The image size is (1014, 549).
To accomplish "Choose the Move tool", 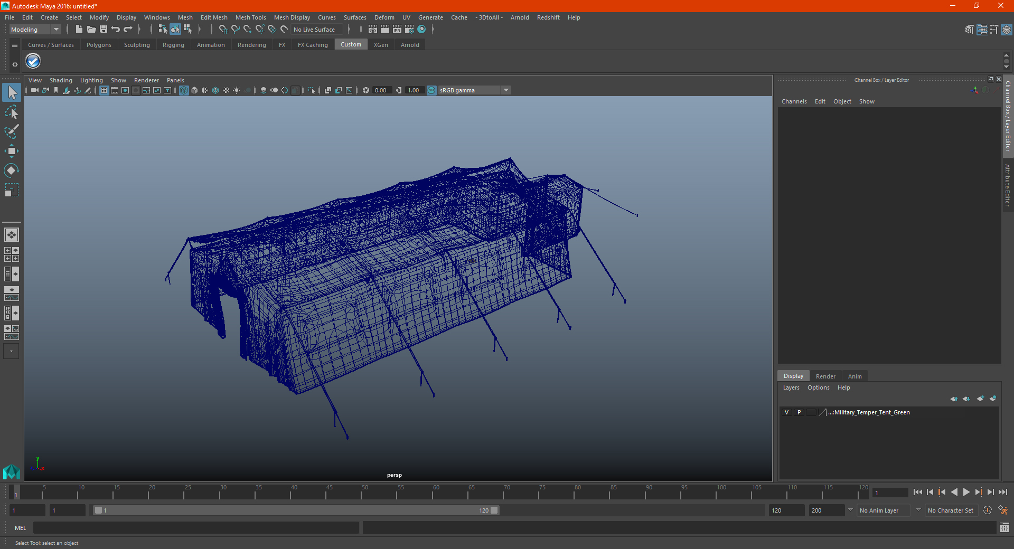I will coord(12,151).
